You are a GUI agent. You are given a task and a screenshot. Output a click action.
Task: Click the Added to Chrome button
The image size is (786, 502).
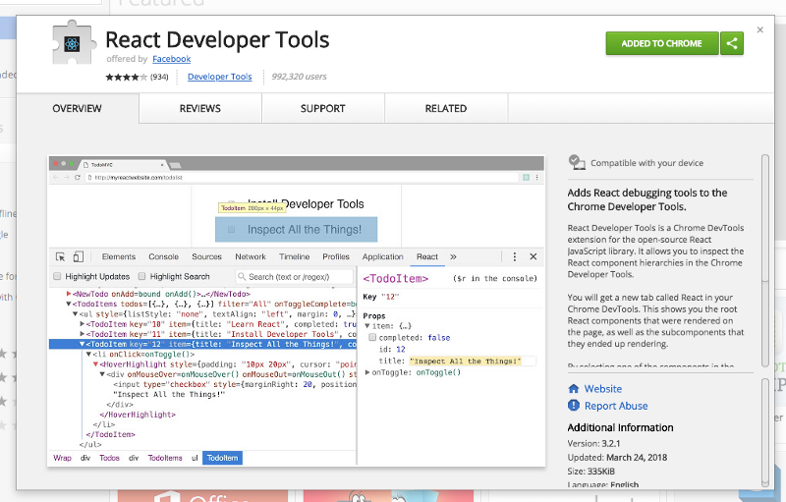[661, 43]
